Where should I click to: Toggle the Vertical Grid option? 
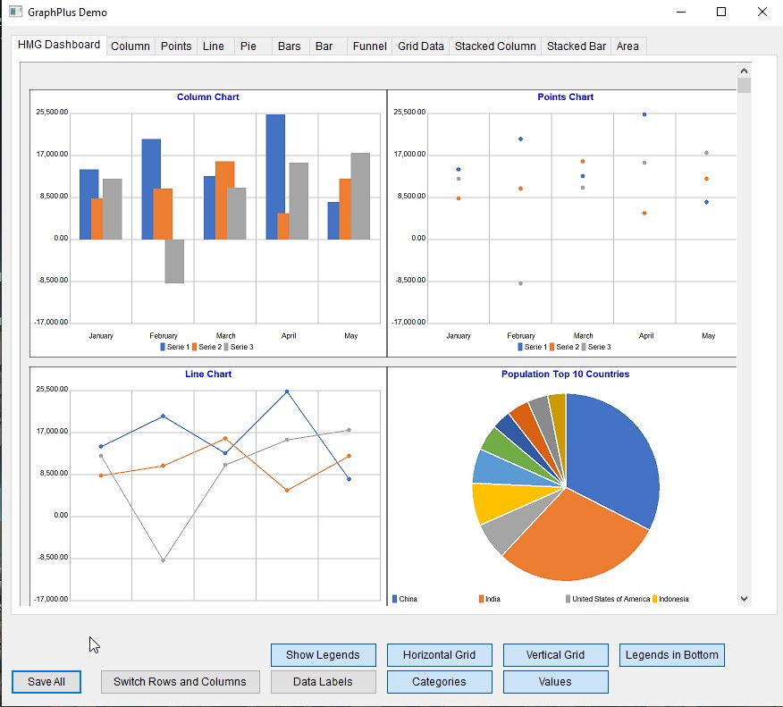coord(555,655)
